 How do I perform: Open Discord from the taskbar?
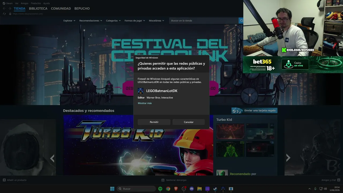(192, 189)
